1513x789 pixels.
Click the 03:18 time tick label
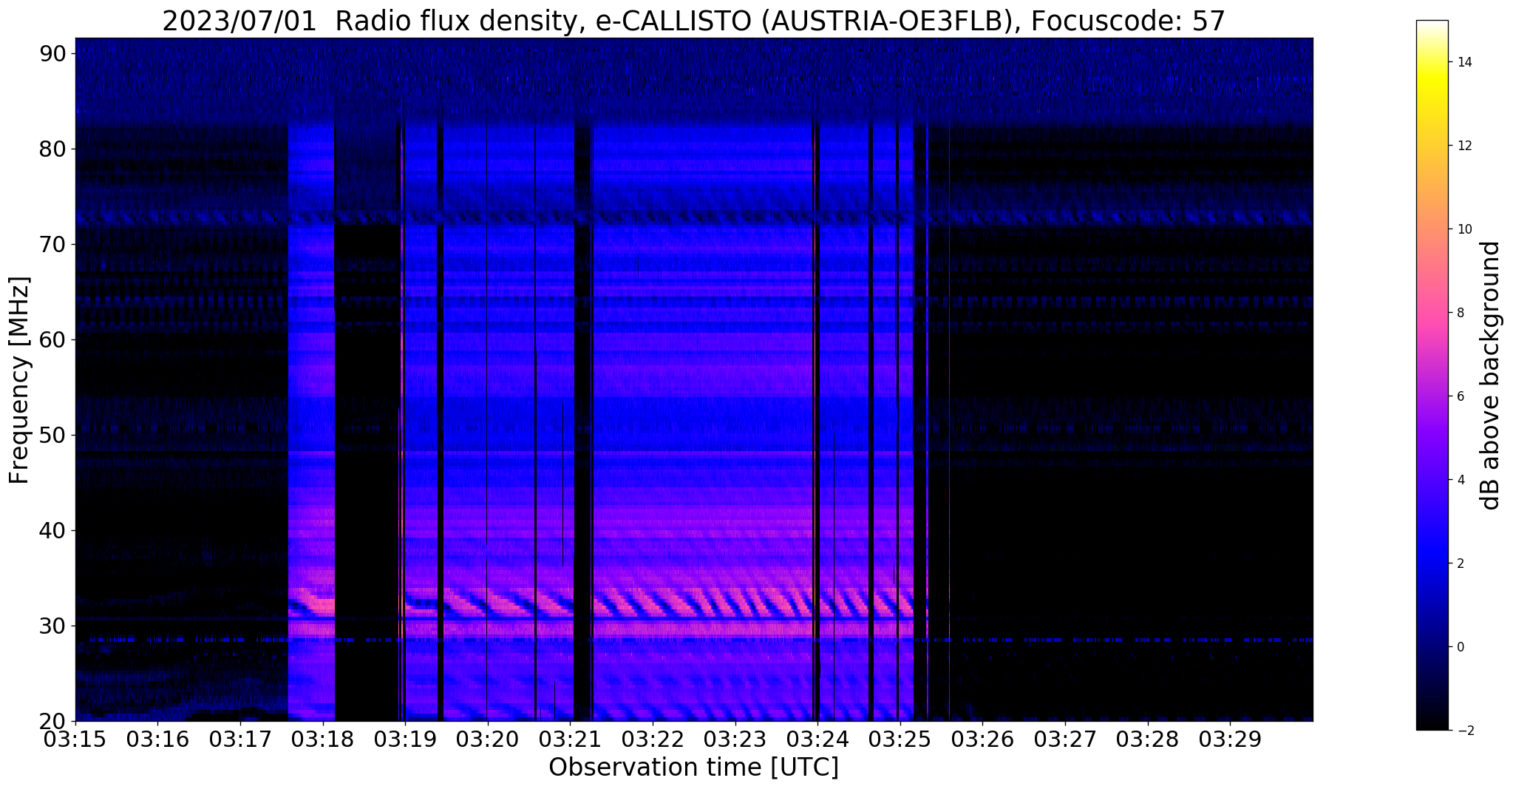click(322, 739)
